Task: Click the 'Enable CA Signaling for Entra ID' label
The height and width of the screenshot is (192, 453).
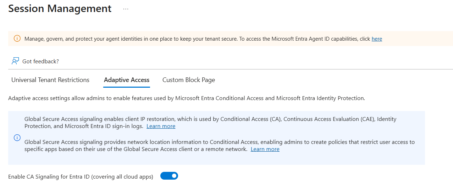Action: 81,176
